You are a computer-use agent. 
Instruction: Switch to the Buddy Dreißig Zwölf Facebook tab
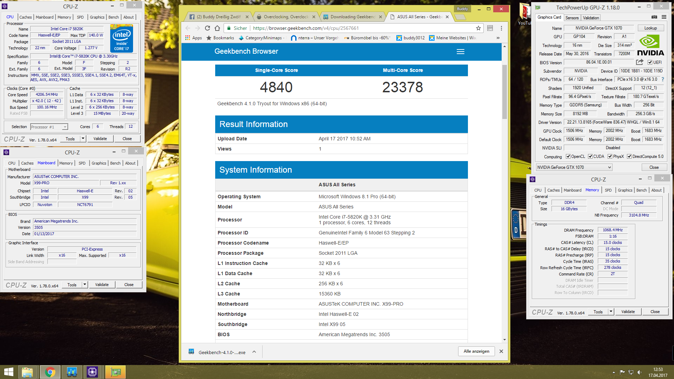point(218,17)
